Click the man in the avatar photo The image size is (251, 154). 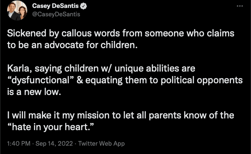(x=13, y=11)
